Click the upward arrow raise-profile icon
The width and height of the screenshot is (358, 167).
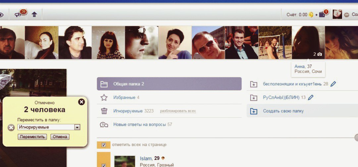point(34,14)
